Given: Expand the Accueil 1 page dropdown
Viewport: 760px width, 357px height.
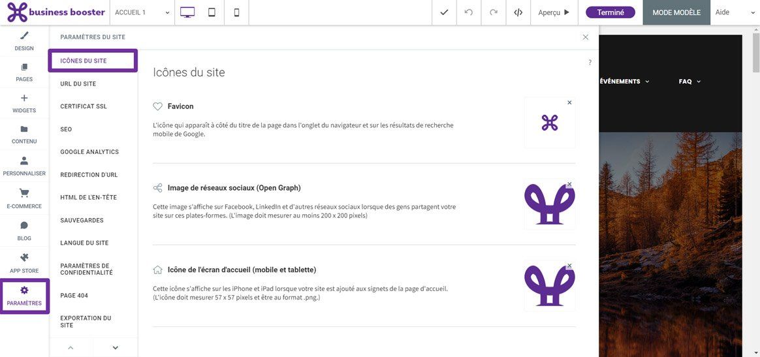Looking at the screenshot, I should pos(142,12).
